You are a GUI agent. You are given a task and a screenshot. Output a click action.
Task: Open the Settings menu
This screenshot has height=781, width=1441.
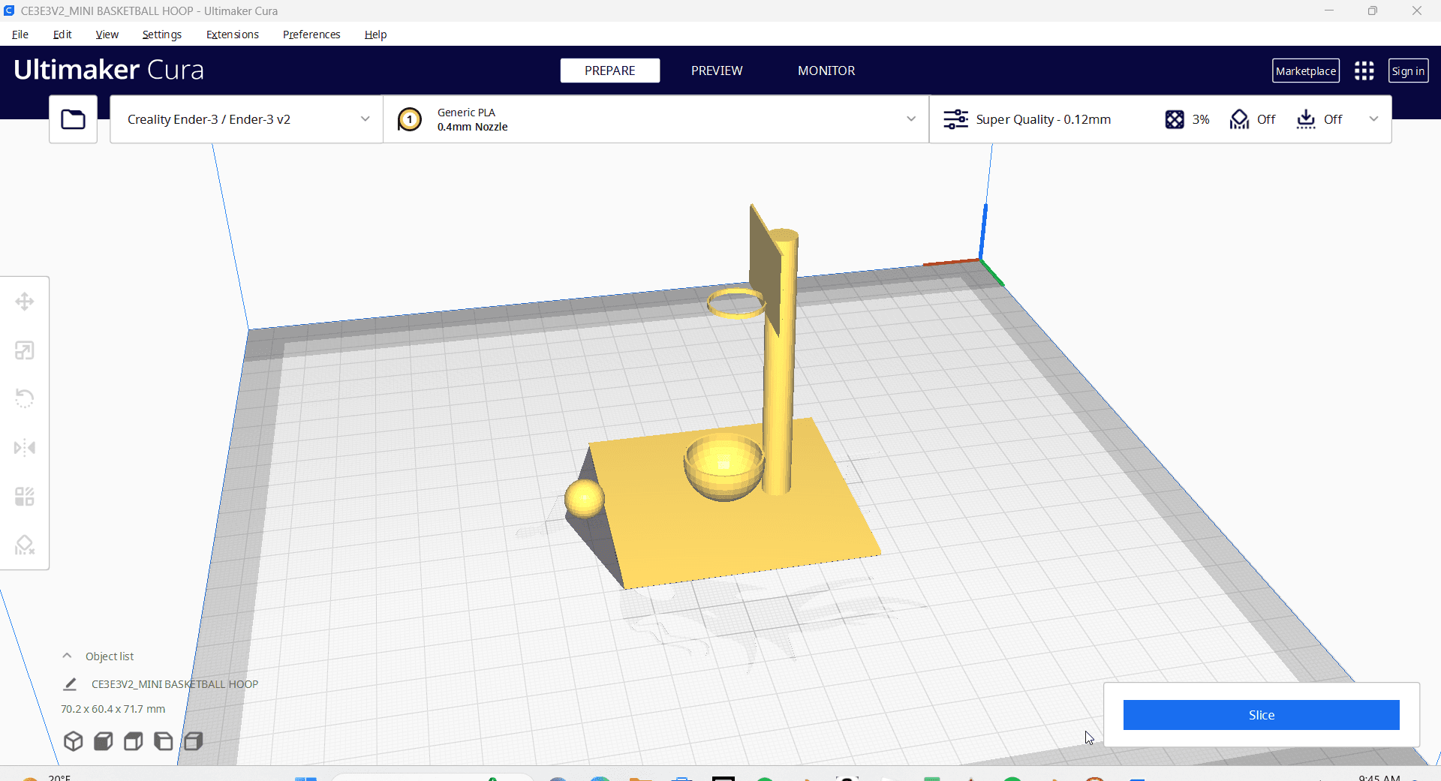162,35
